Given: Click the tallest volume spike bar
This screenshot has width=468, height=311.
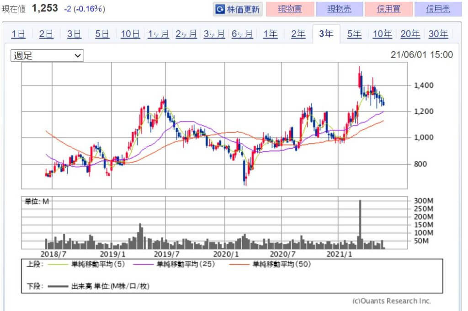Looking at the screenshot, I should click(x=360, y=225).
